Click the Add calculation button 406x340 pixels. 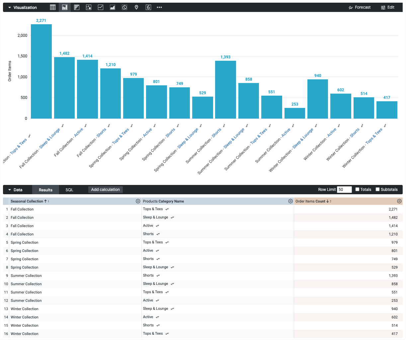pos(105,189)
